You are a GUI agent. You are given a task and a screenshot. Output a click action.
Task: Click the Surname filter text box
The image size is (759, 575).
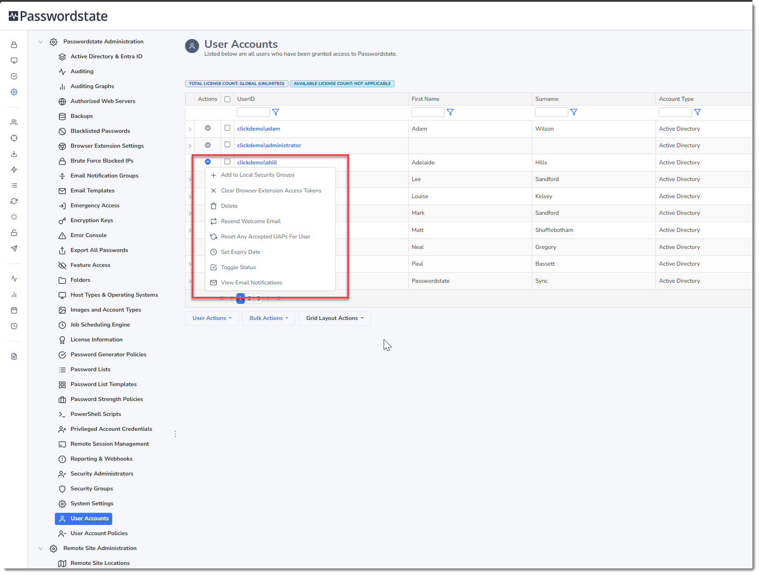click(552, 112)
